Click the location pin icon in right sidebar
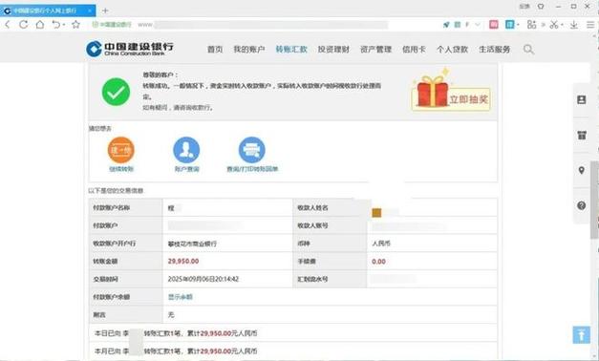 click(582, 170)
